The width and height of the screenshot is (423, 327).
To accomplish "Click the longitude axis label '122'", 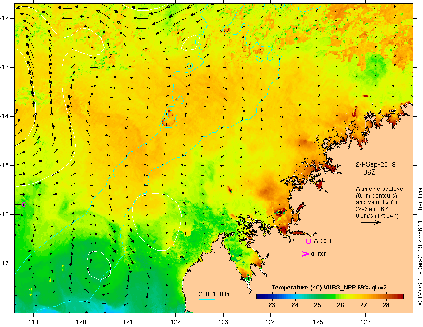I will (x=175, y=322).
